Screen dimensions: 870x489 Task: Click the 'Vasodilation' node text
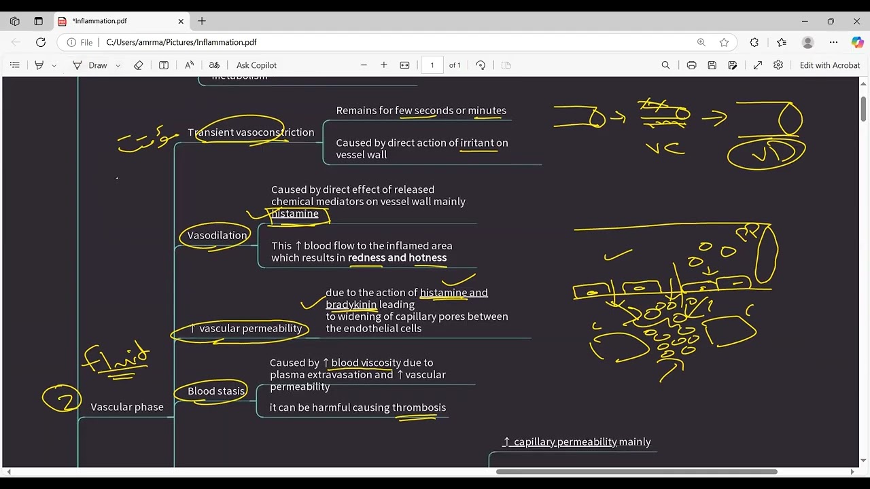[x=217, y=236]
